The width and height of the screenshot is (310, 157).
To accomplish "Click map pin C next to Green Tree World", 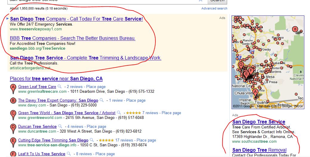I will tap(13, 115).
